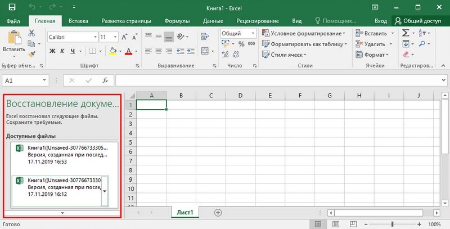Apply comma 000 number style
Viewport: 450px width, 229px height.
pos(251,44)
